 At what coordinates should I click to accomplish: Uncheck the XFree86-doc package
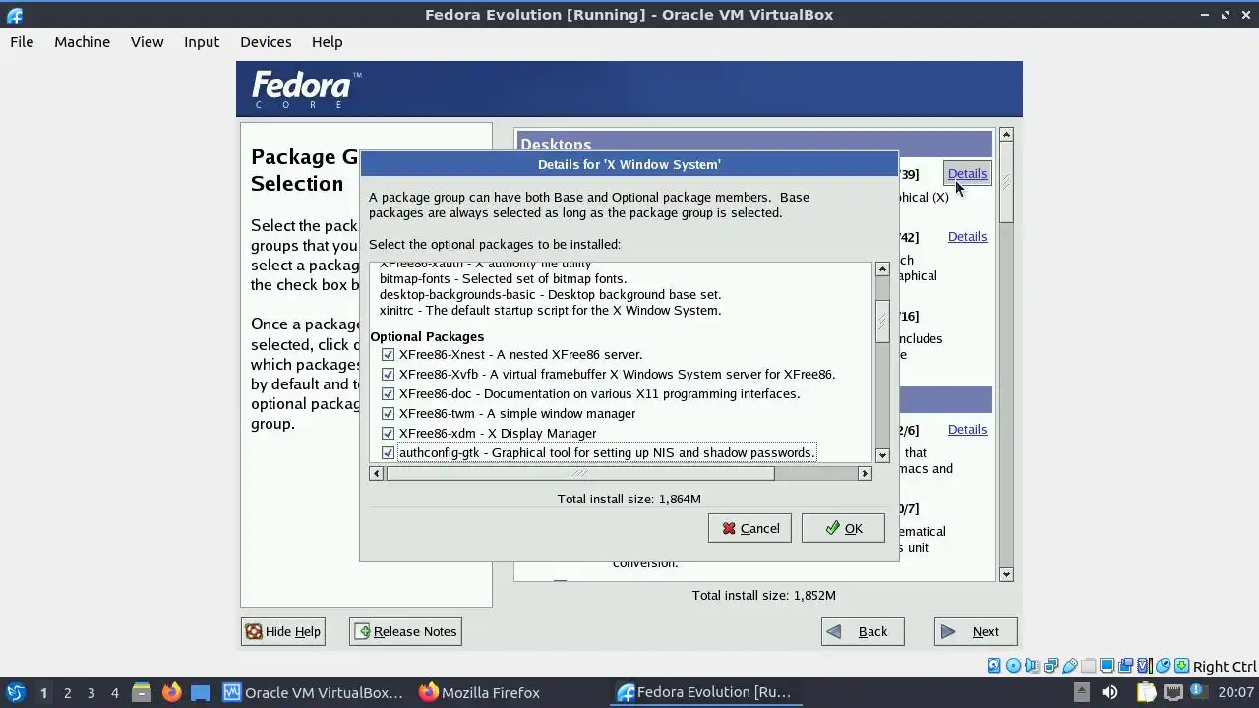click(x=388, y=393)
